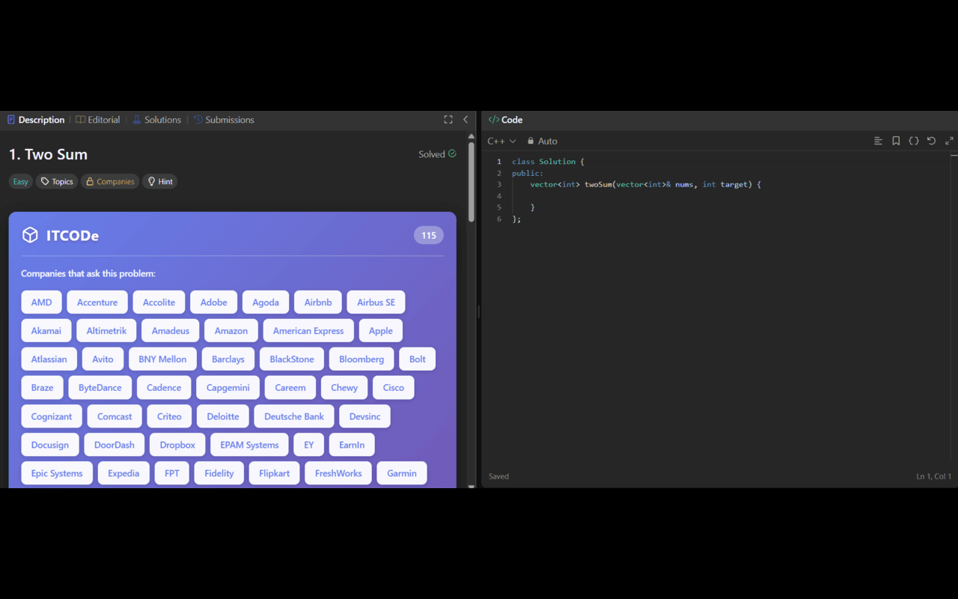Open the Solutions tab

click(156, 120)
